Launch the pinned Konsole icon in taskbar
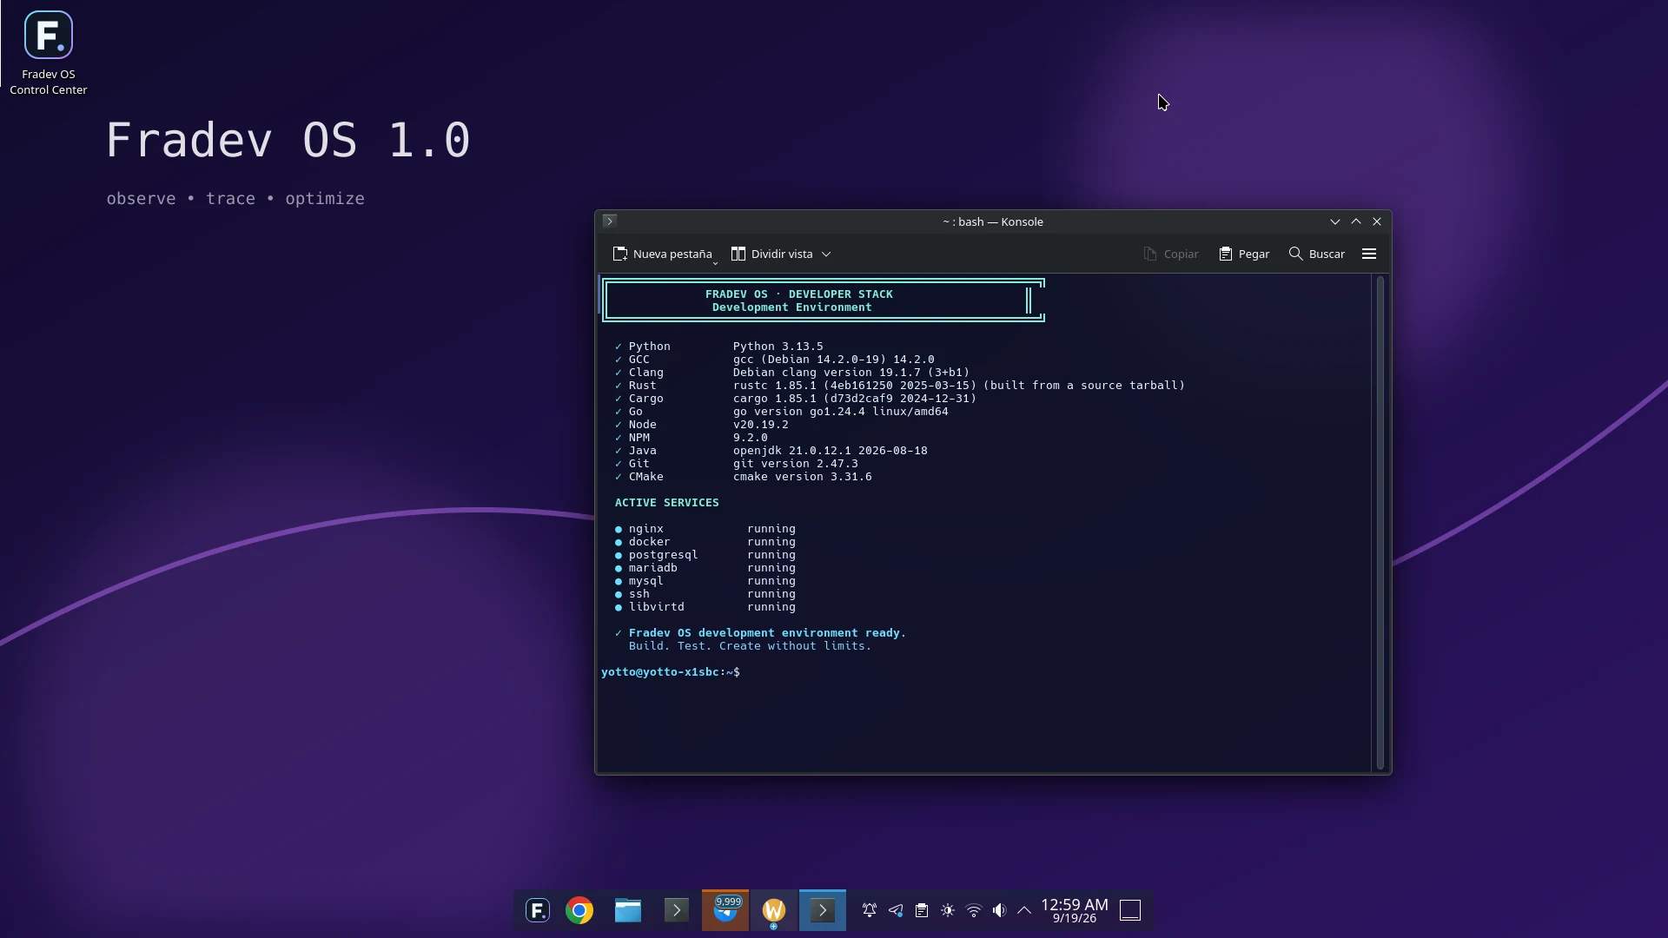This screenshot has height=938, width=1668. click(677, 910)
